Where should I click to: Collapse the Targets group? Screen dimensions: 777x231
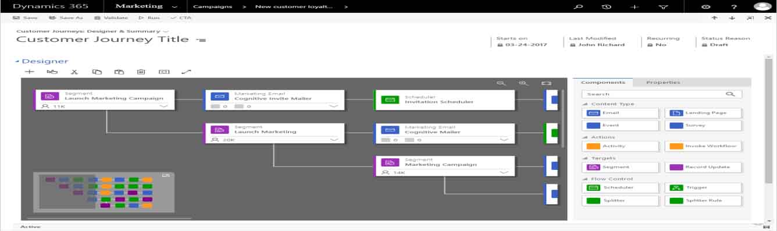[x=584, y=158]
